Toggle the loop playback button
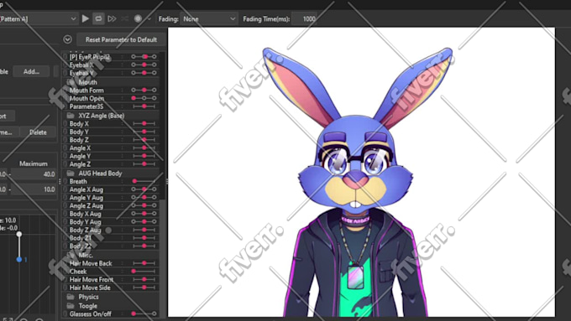 [x=98, y=18]
